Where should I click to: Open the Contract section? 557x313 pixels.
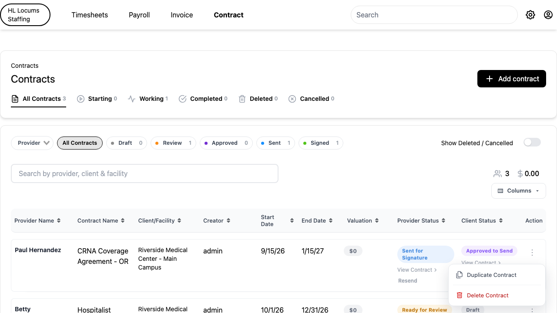[228, 15]
